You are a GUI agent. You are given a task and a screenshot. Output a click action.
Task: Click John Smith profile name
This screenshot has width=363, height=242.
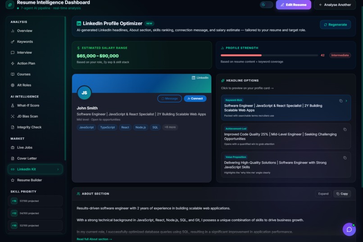87,108
